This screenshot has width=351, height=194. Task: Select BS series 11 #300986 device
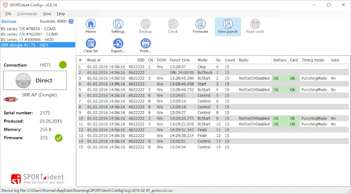point(27,39)
